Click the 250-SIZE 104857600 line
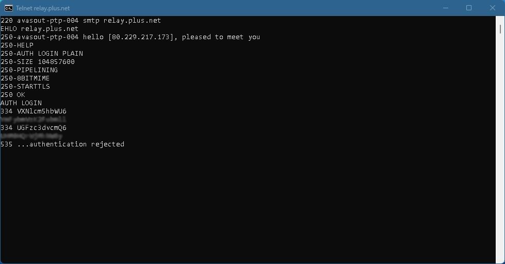This screenshot has height=264, width=505. pyautogui.click(x=38, y=62)
